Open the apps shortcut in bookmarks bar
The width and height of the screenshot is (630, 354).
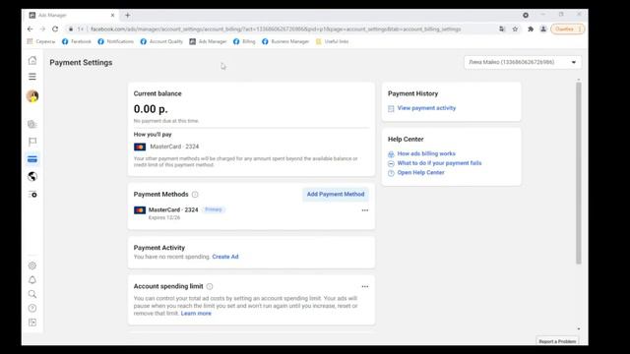coord(41,41)
